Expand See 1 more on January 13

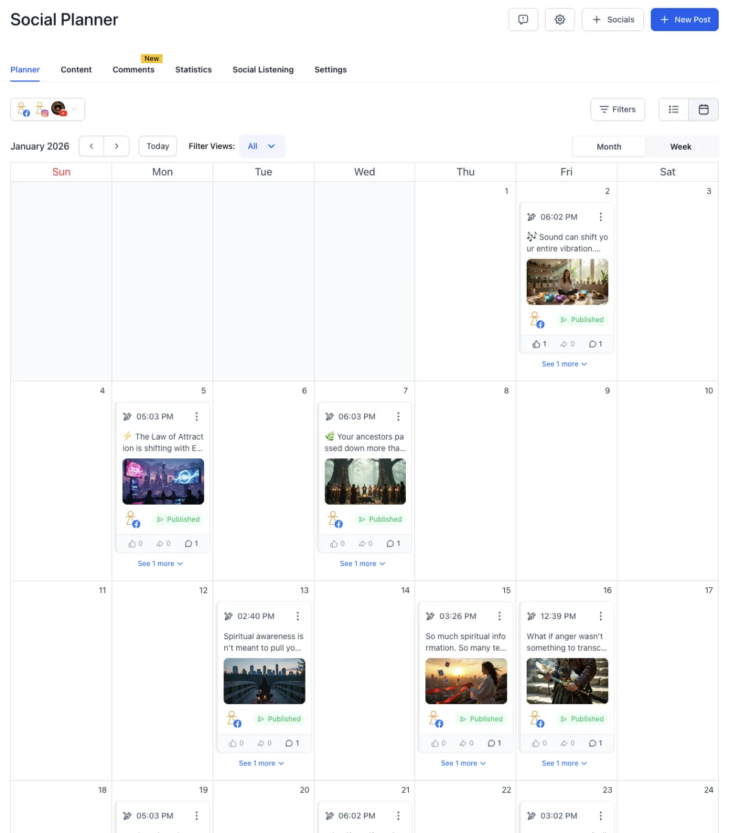tap(261, 763)
